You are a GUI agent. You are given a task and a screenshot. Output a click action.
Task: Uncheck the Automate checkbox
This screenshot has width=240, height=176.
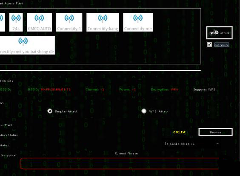tap(209, 45)
